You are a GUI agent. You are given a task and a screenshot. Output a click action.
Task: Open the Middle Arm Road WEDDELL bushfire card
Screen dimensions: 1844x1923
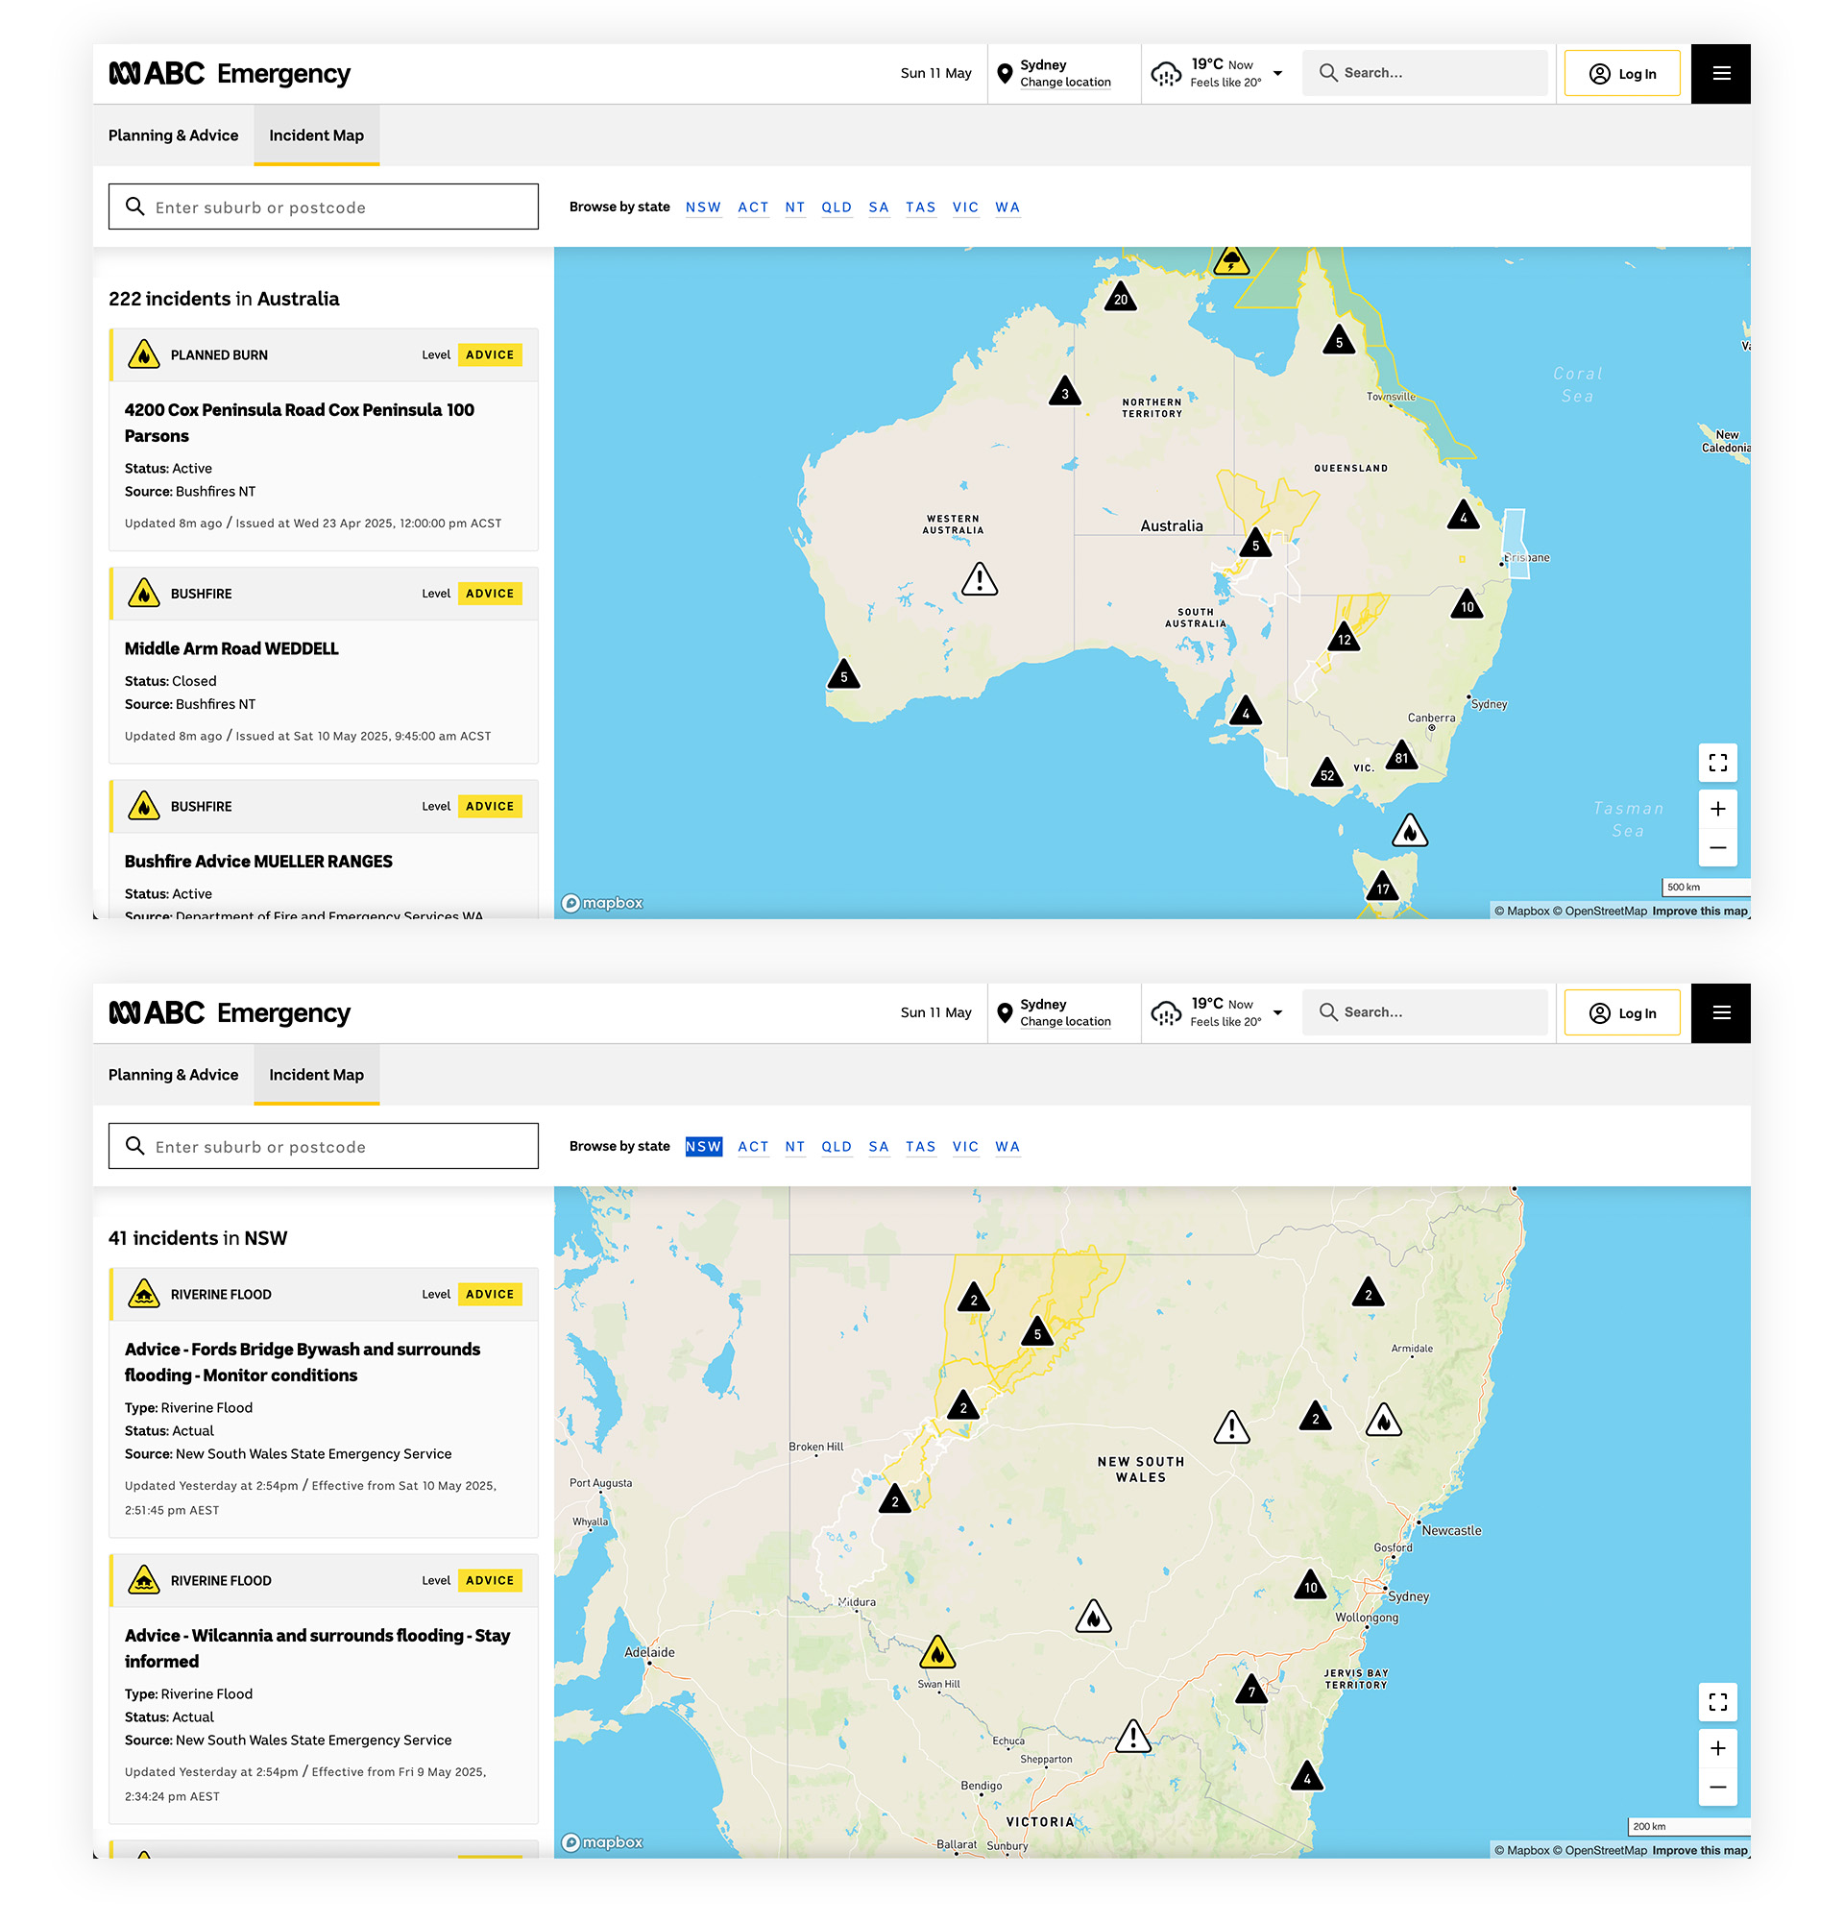point(231,648)
